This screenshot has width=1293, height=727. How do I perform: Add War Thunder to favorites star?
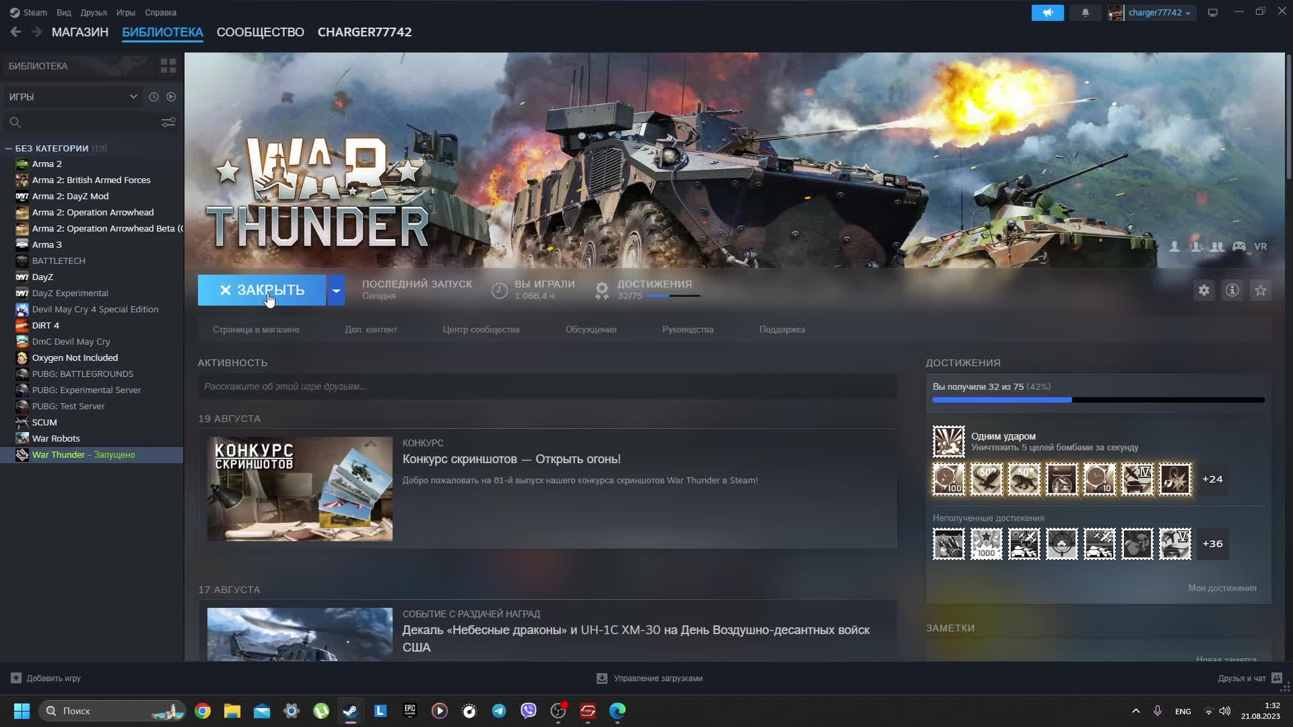[1261, 290]
